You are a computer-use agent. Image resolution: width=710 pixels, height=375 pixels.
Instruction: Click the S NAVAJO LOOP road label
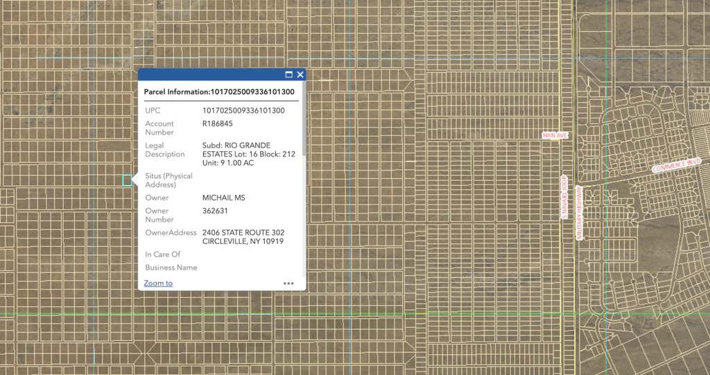[x=564, y=197]
